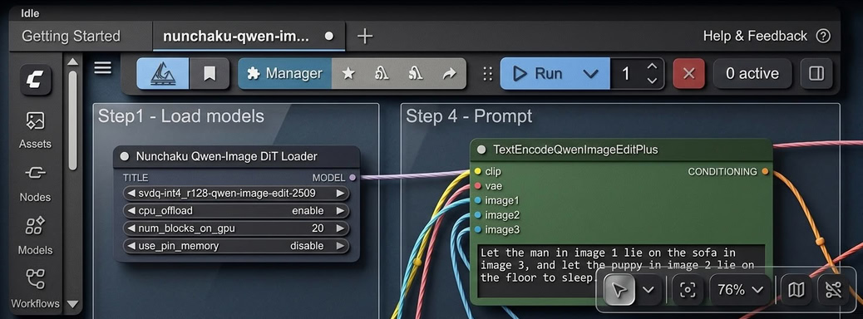Click the CONDITIONING output socket

pyautogui.click(x=765, y=172)
